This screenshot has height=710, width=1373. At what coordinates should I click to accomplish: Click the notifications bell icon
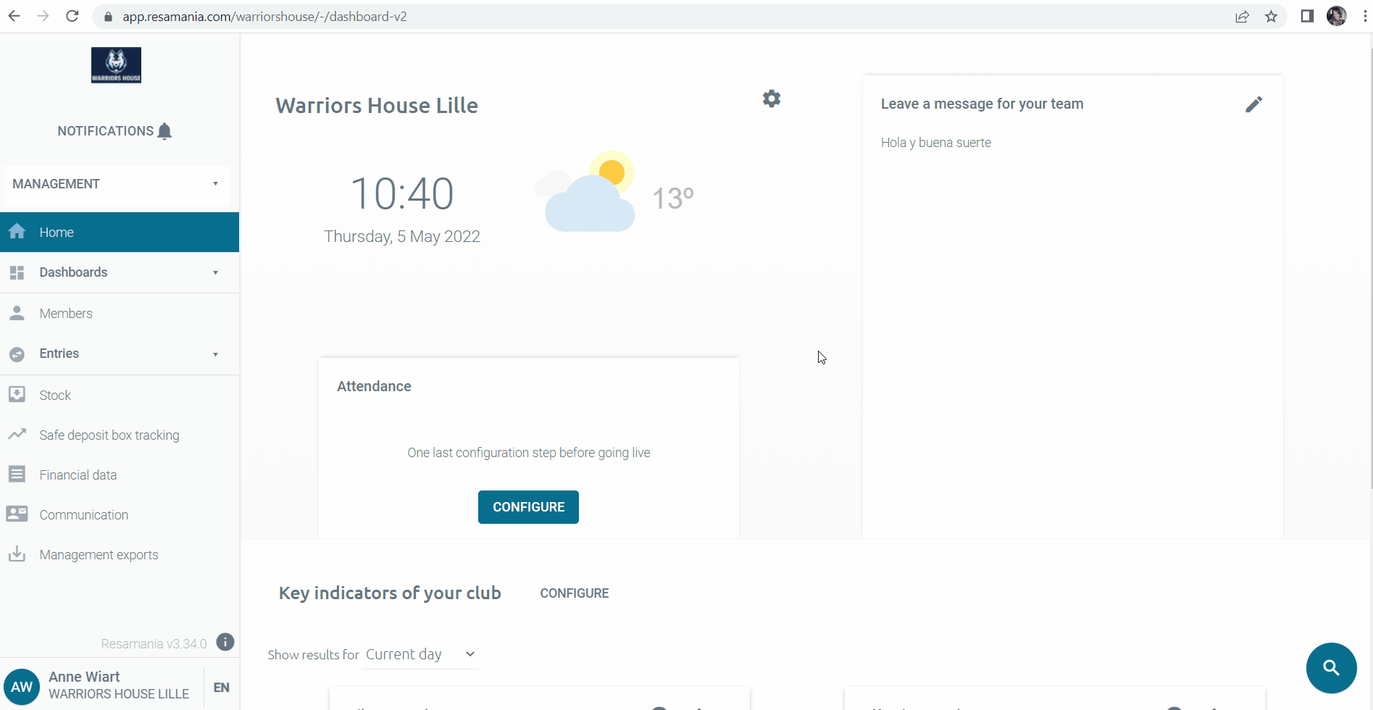coord(164,131)
